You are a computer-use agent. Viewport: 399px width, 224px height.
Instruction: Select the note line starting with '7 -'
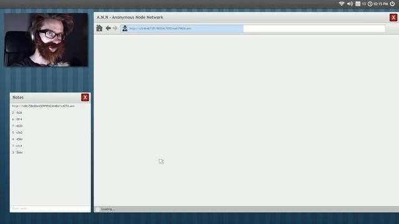coord(17,126)
